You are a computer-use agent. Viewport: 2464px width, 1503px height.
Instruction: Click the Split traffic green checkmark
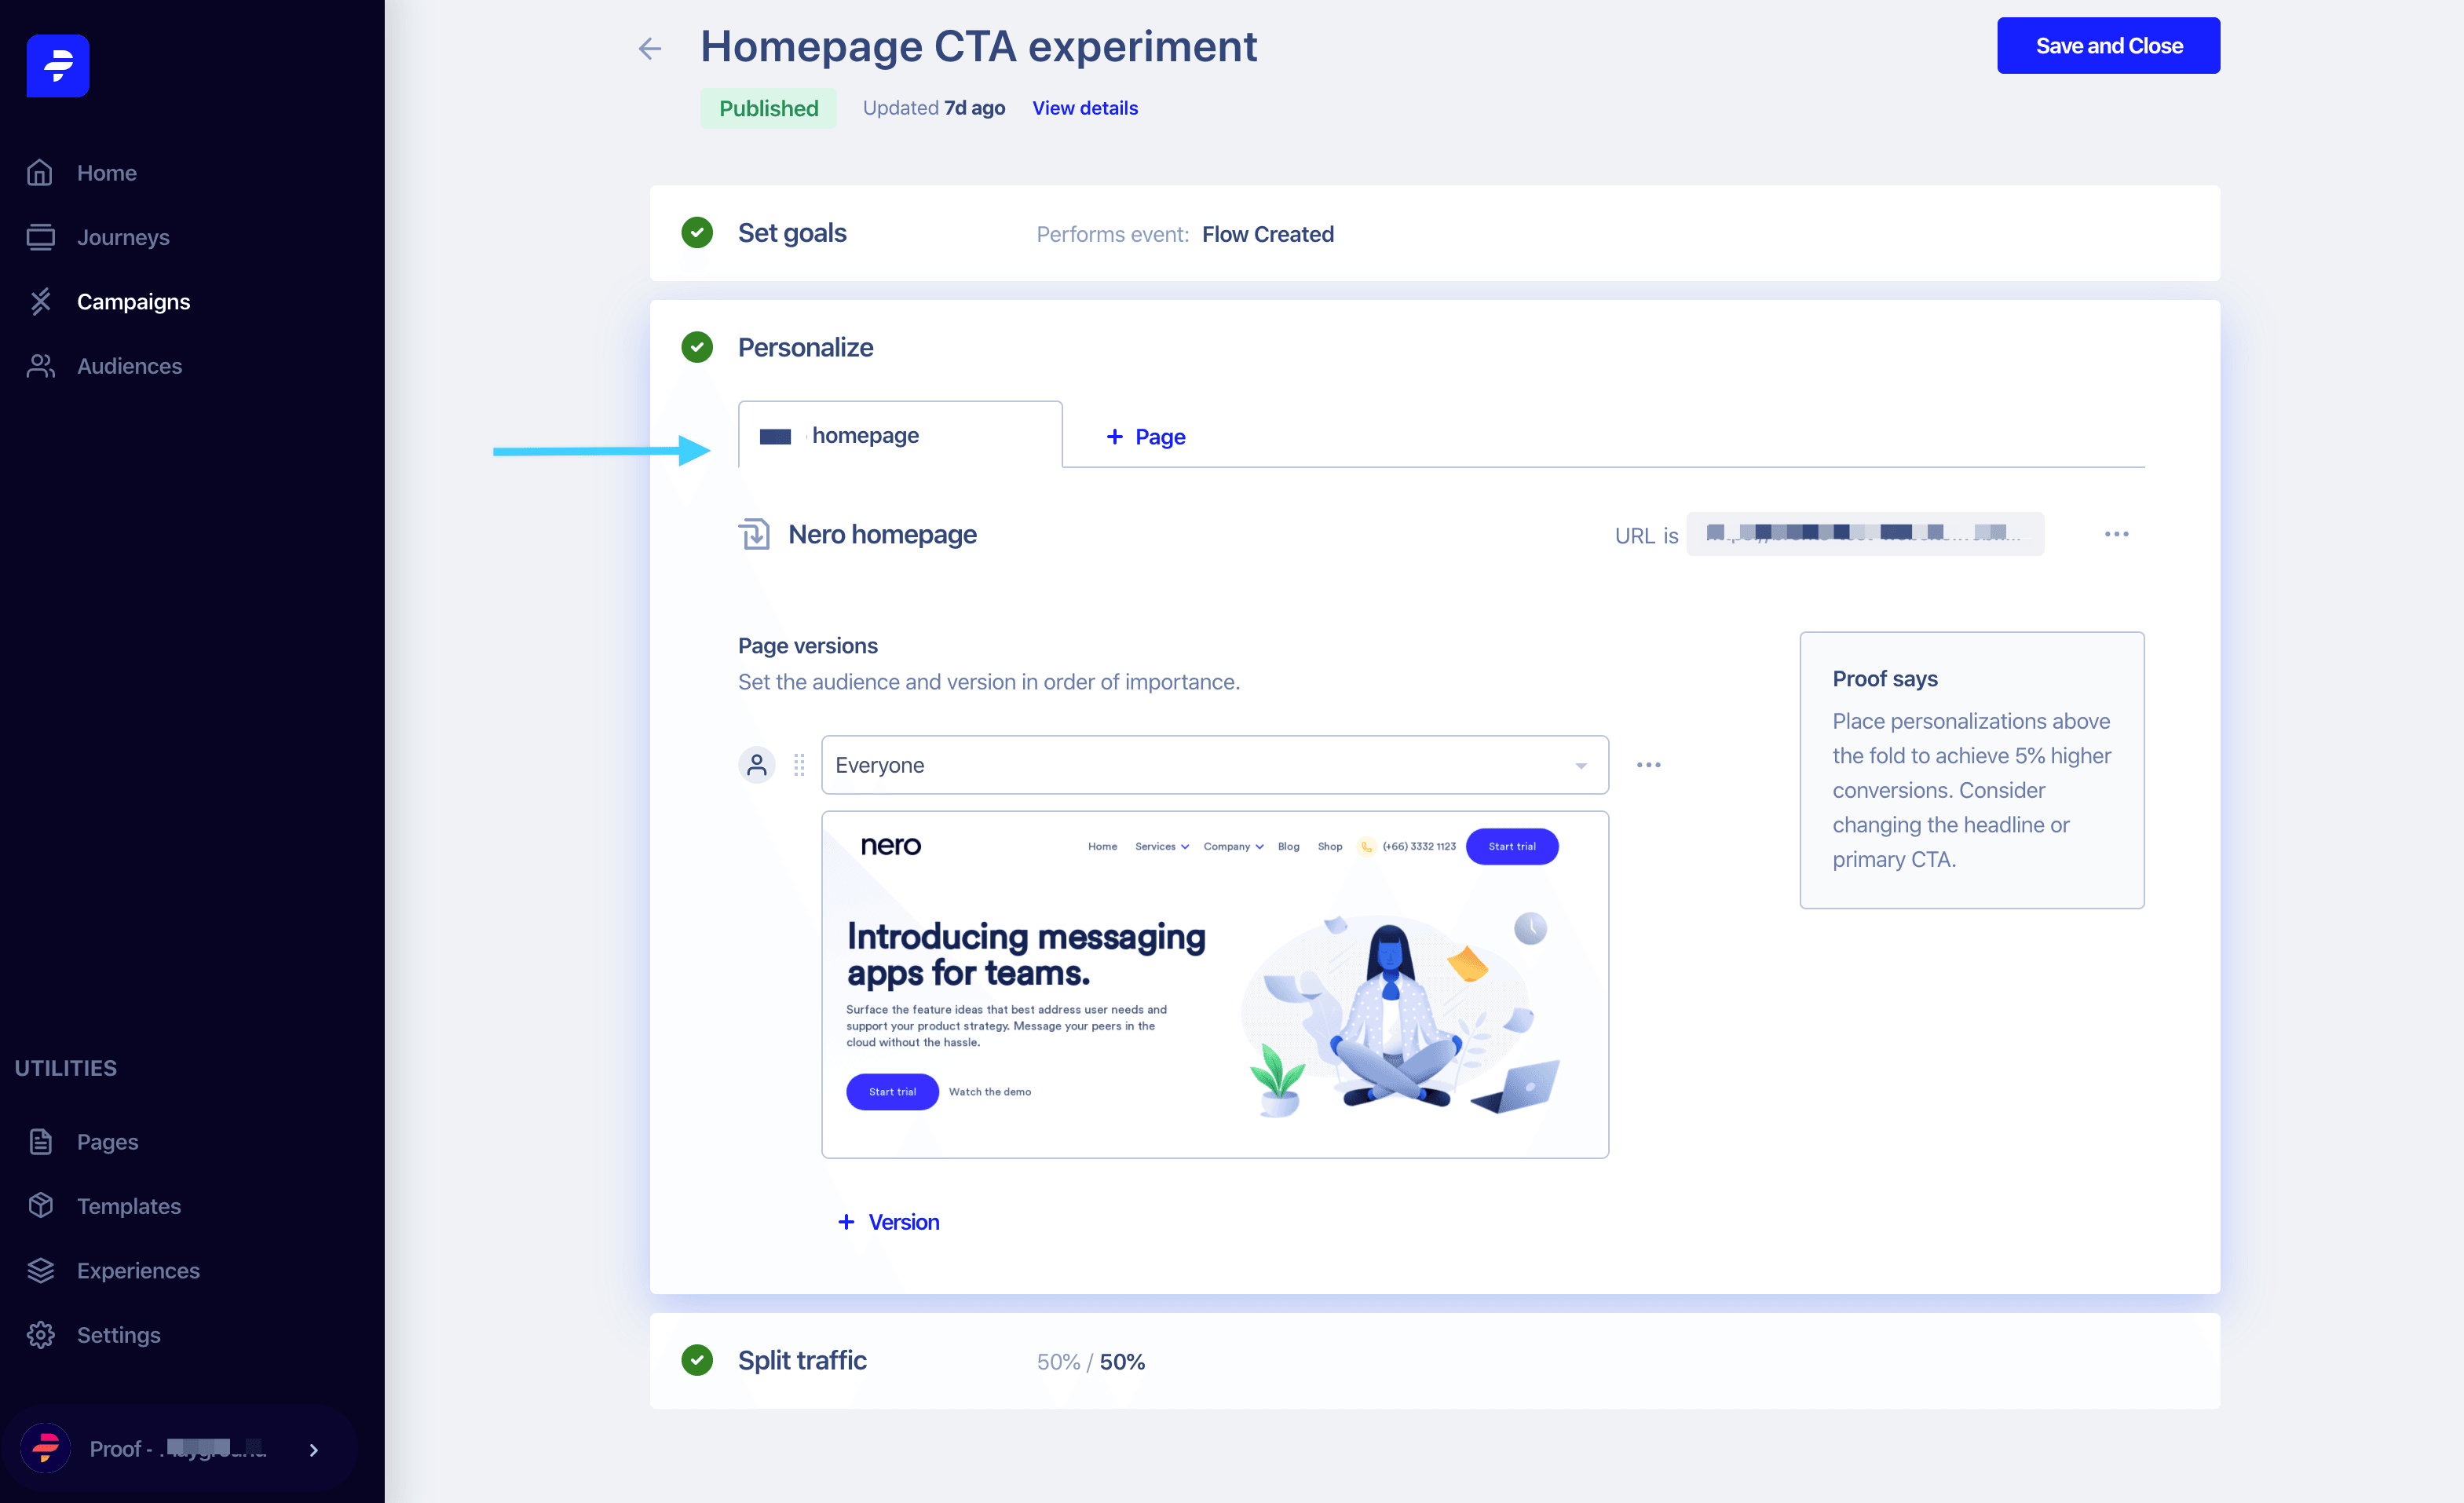[x=697, y=1360]
